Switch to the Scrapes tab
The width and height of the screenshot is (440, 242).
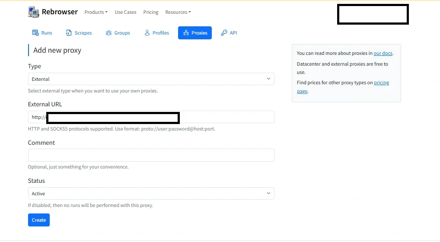pos(79,33)
